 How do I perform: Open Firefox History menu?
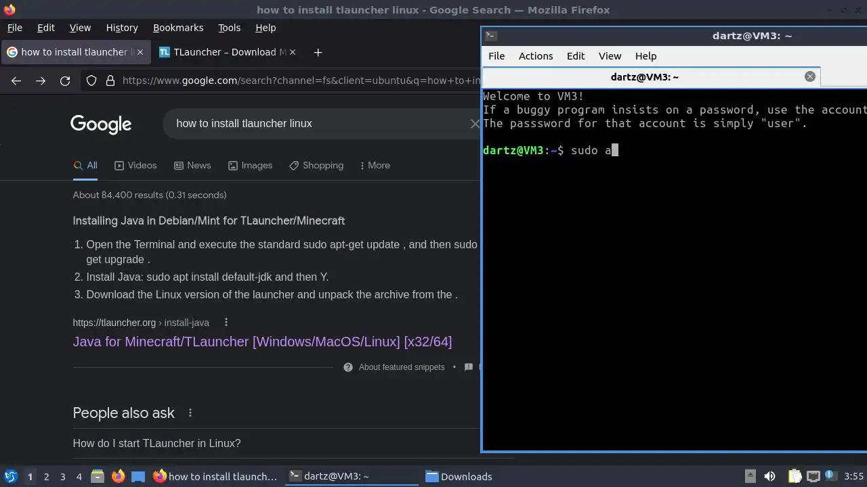click(x=122, y=28)
